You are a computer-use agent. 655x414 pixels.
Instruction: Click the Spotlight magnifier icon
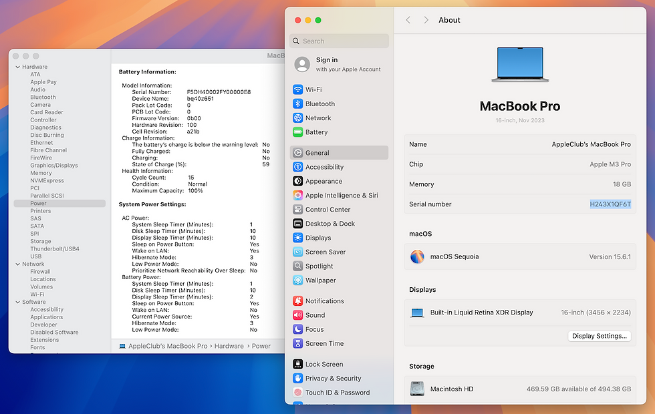click(x=297, y=266)
